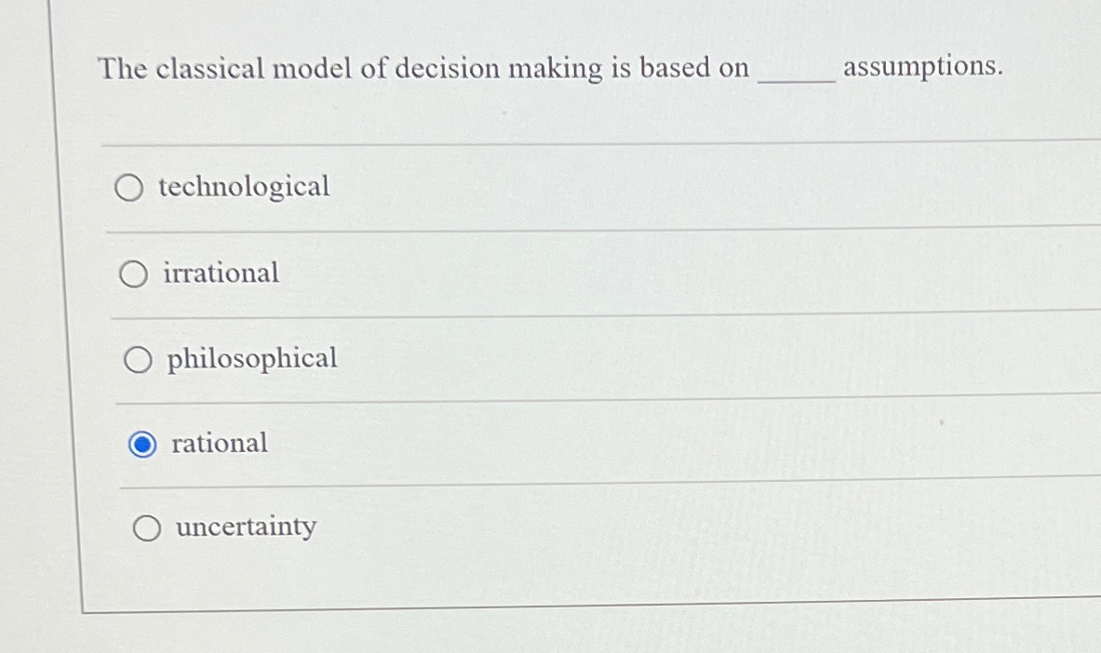
Task: Click the rational answer label
Action: (218, 444)
